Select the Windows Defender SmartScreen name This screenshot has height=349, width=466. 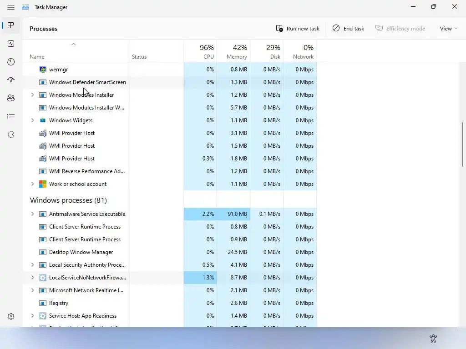[x=87, y=82]
